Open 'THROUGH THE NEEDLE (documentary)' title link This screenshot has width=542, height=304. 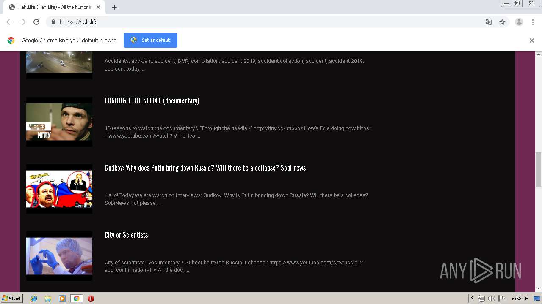[x=152, y=100]
